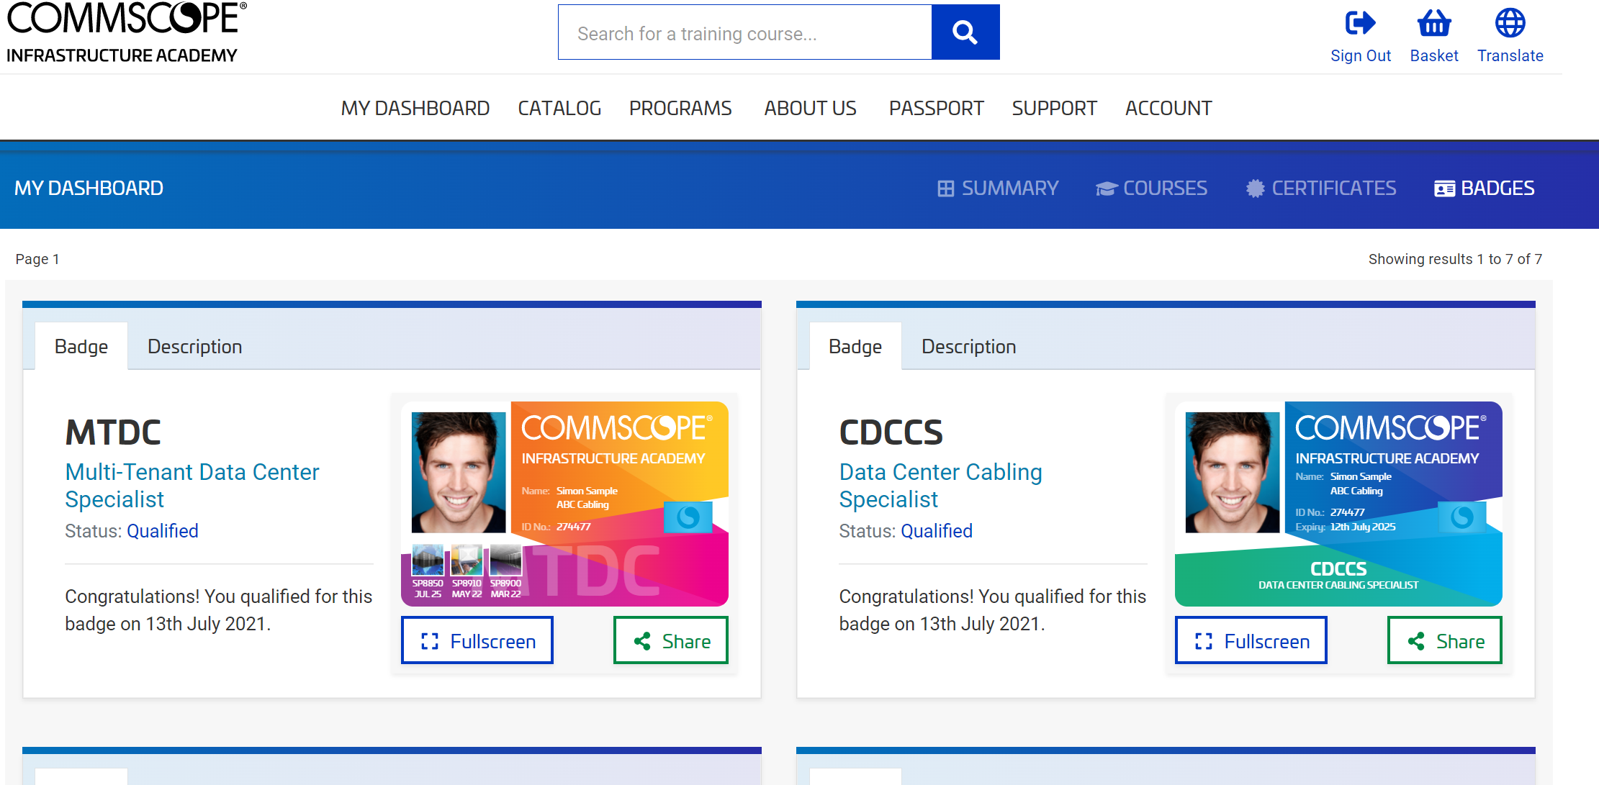This screenshot has width=1599, height=785.
Task: Click the Sign Out text link
Action: (1361, 56)
